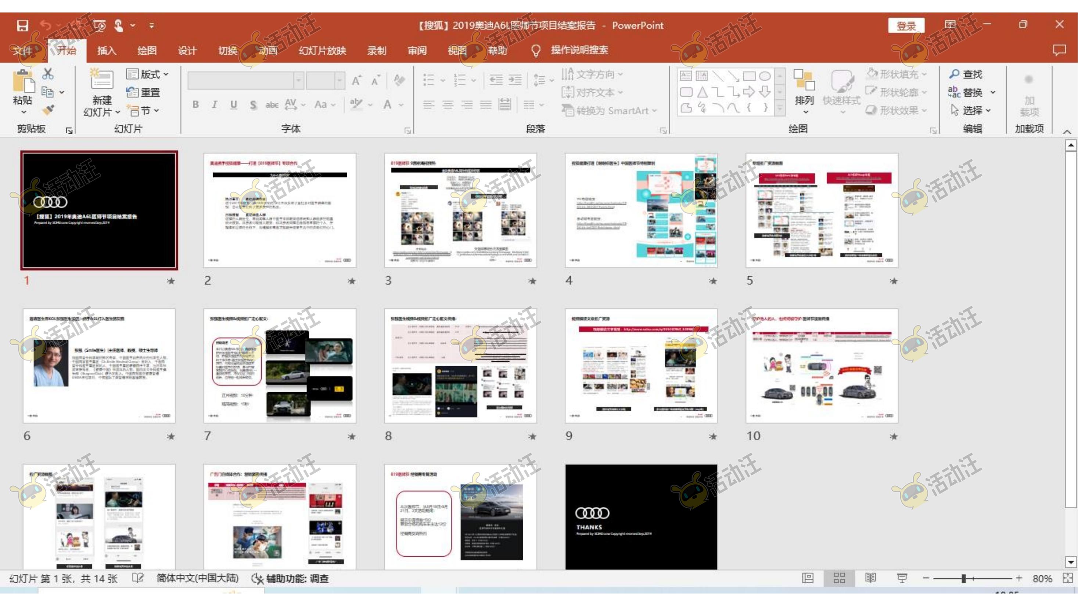Select the text box shape in gallery
Viewport: 1078px width, 606px height.
tap(686, 76)
